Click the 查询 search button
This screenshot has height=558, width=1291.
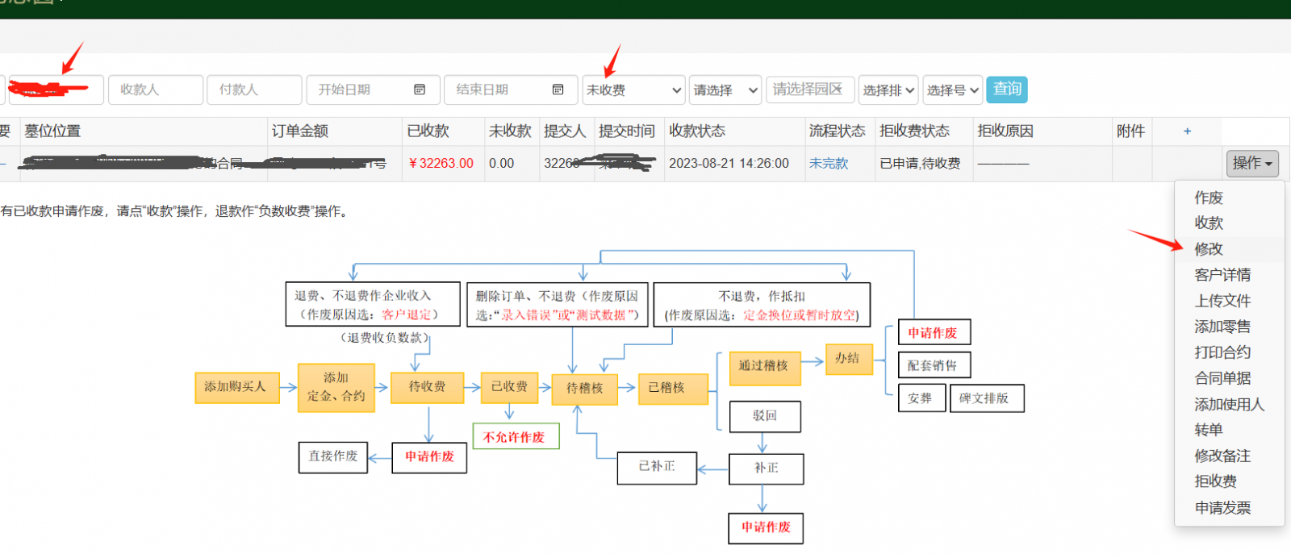point(1006,89)
